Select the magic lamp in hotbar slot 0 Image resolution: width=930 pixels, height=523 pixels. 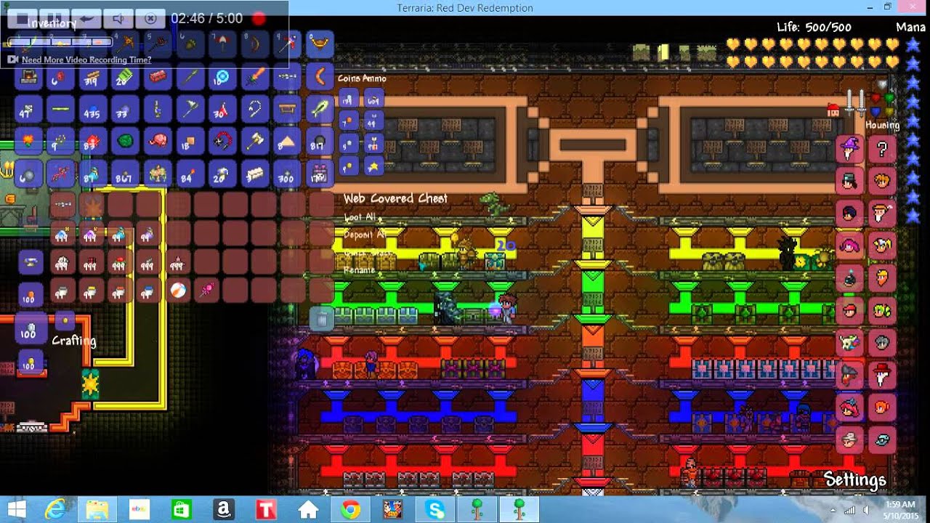pyautogui.click(x=320, y=44)
